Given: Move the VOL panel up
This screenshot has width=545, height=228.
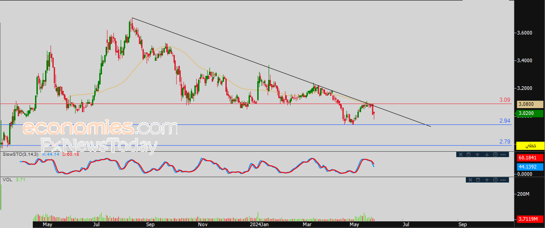Looking at the screenshot, I should [487, 180].
